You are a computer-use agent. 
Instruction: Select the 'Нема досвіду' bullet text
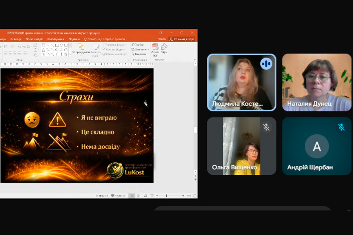(x=100, y=146)
